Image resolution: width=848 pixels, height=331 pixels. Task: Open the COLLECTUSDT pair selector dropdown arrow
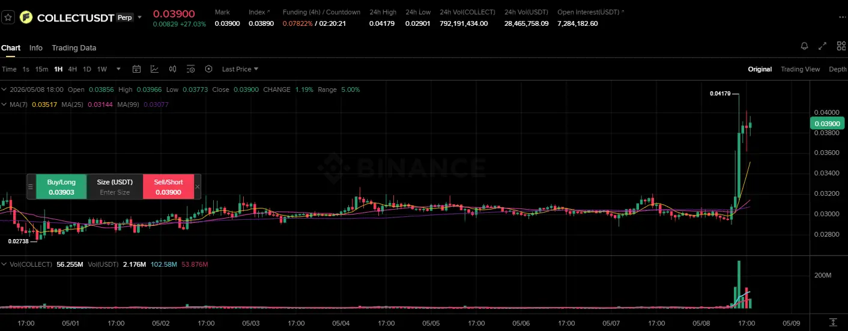[140, 17]
